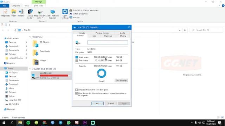Image resolution: width=225 pixels, height=126 pixels.
Task: Click the Rename ribbon icon
Action: (x=21, y=13)
